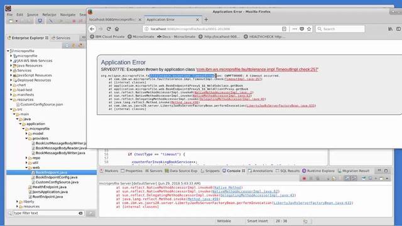402x226 pixels.
Task: Reload the Application Error page
Action: pos(109,29)
